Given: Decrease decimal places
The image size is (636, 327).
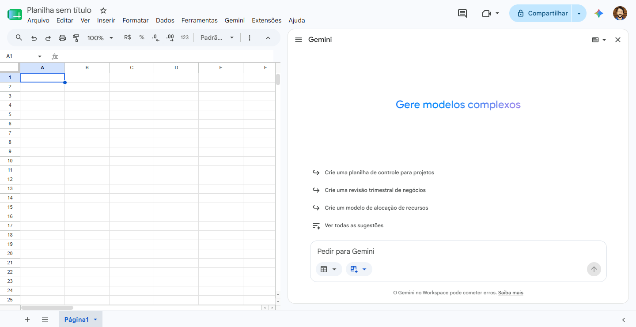Looking at the screenshot, I should click(x=155, y=38).
